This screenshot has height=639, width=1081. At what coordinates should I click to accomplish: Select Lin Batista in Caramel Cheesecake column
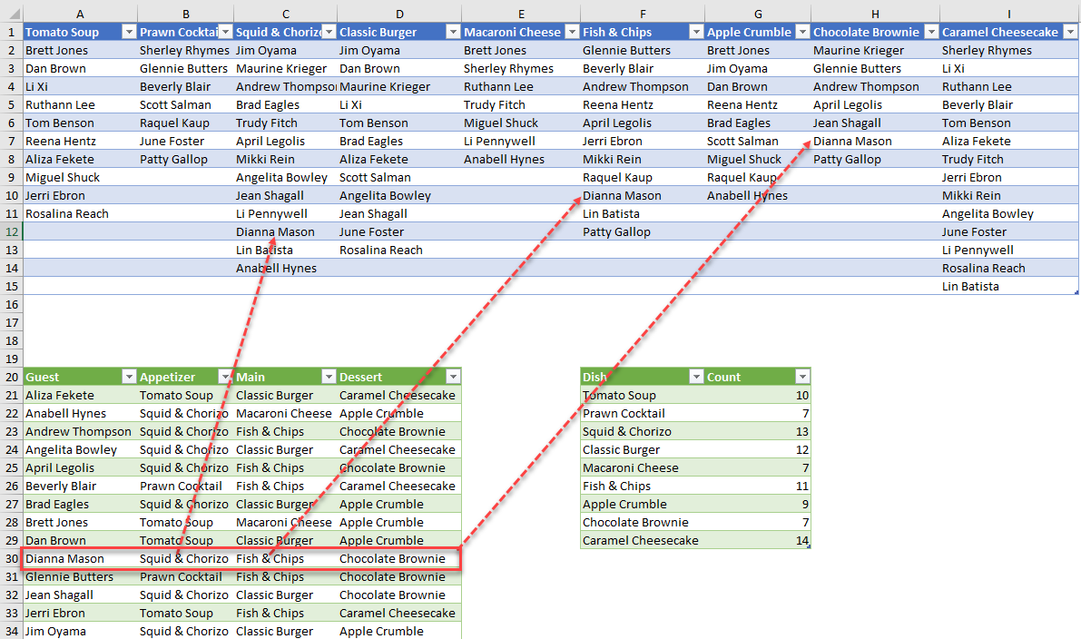pos(970,286)
